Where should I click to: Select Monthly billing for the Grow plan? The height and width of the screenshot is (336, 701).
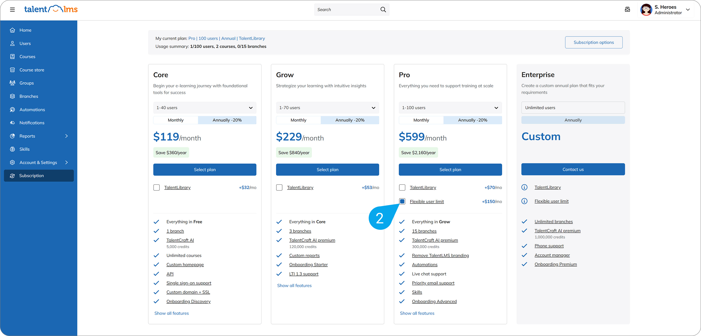tap(298, 120)
